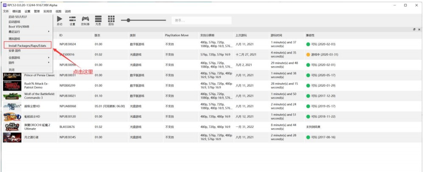Select the Rush'N Attack Ex-Patriot Demo icon
The image size is (424, 172).
12,85
